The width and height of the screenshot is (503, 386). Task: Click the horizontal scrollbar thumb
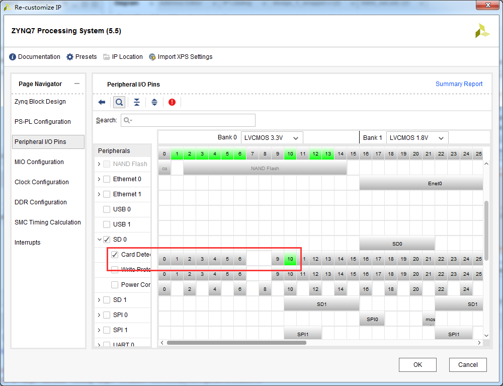(236, 343)
